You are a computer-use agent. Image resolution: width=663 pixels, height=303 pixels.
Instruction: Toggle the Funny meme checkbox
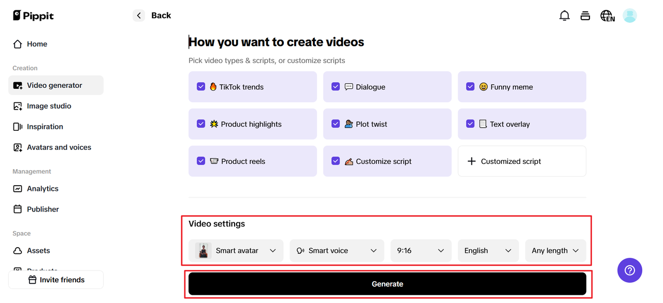[470, 87]
